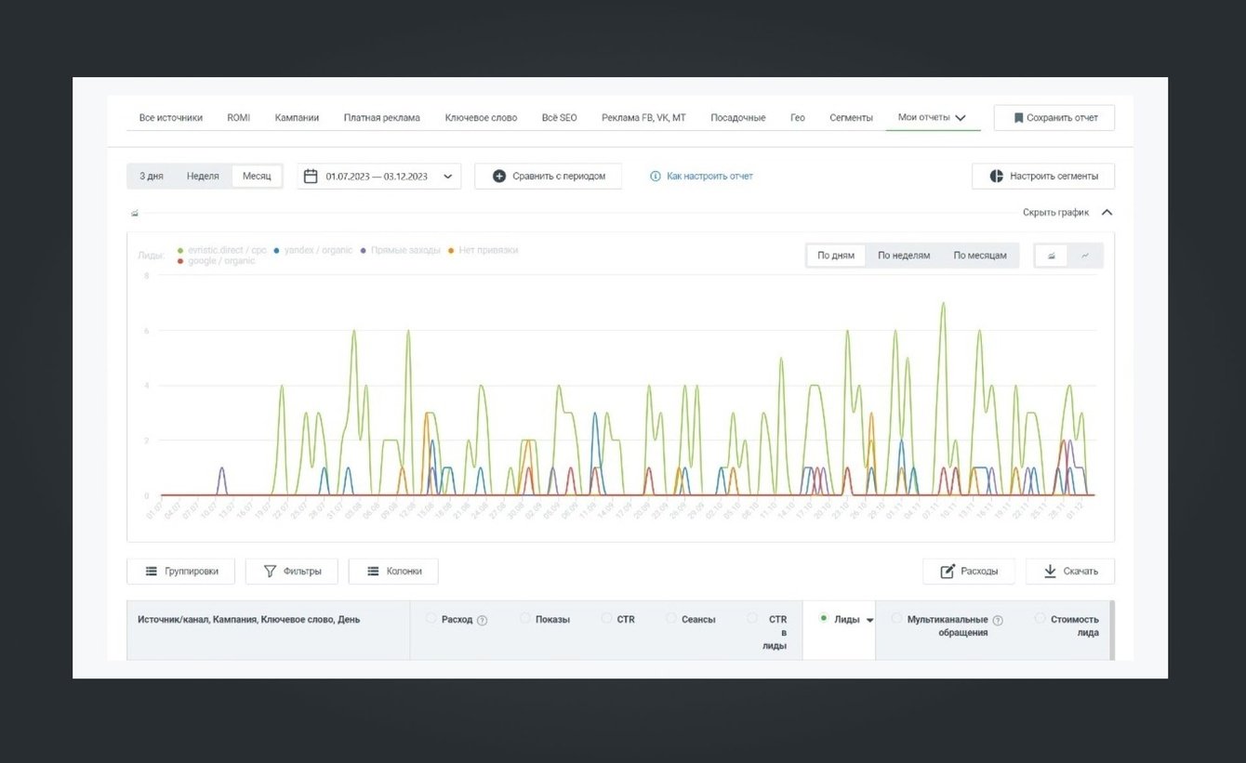Collapse the chart with Скрыть график chevron
Screen dimensions: 1246x763
(x=1107, y=212)
